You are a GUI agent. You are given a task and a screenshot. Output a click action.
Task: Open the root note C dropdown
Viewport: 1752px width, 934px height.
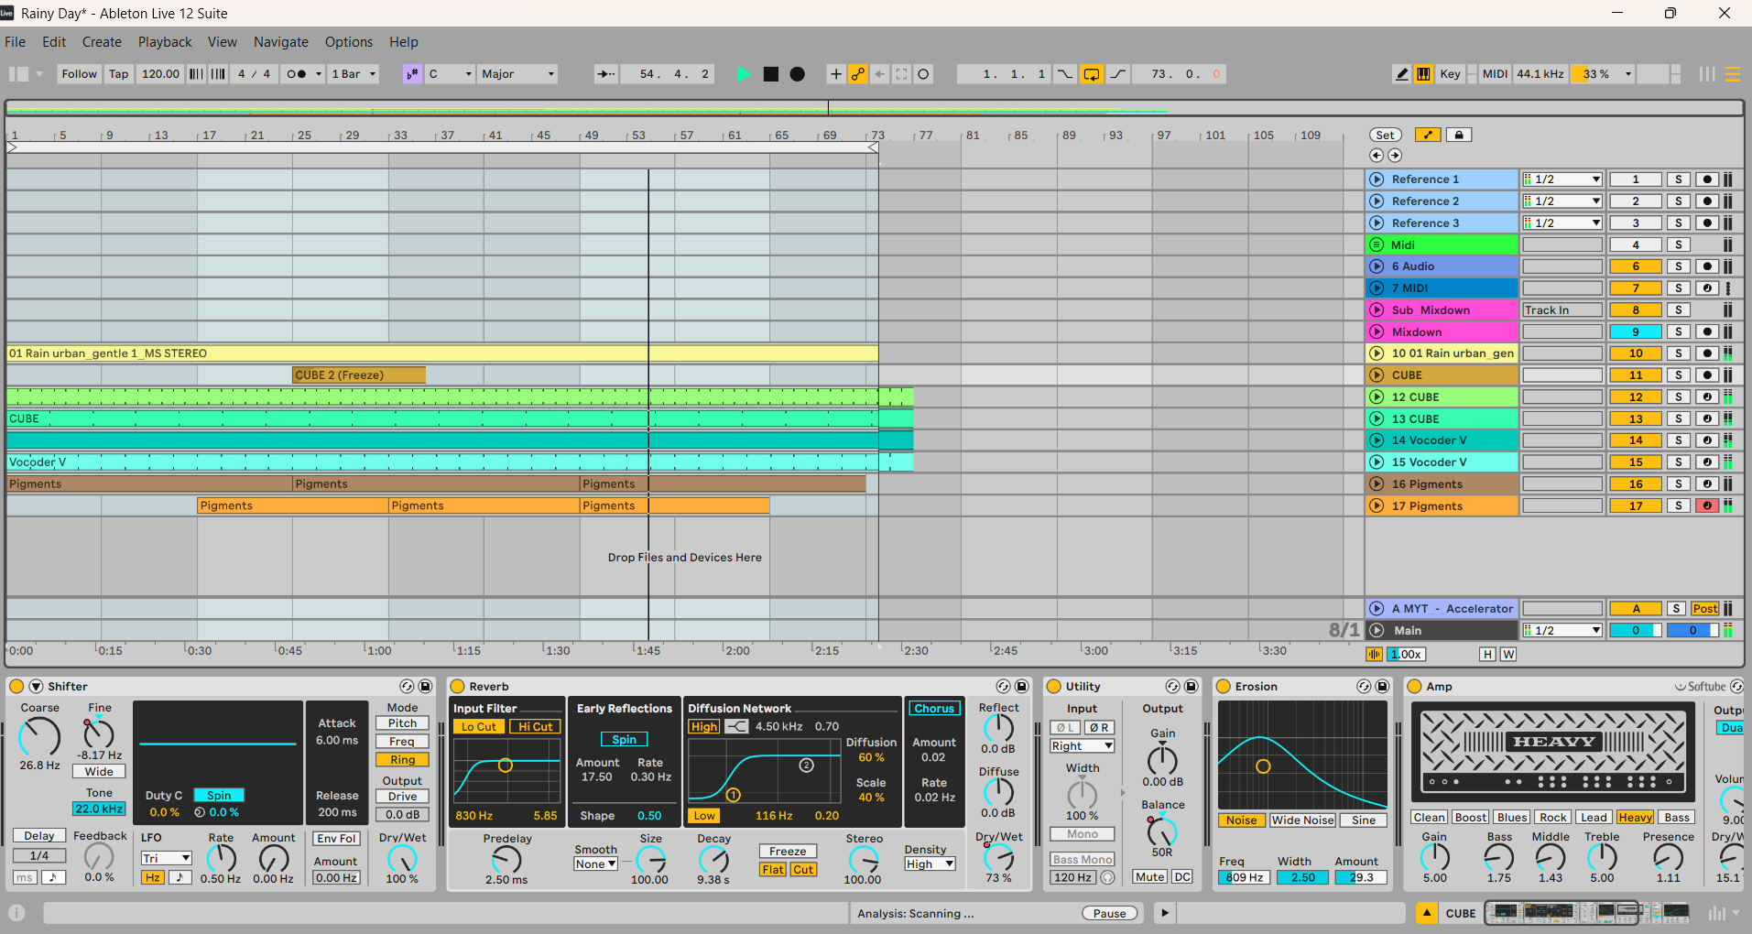tap(450, 74)
